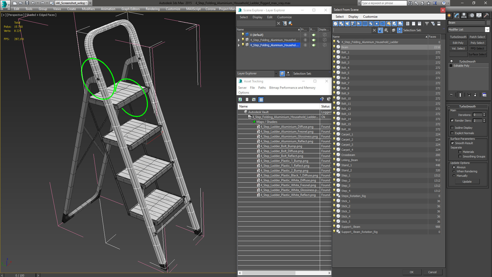Open Paths menu in Asset Tracking

[262, 88]
